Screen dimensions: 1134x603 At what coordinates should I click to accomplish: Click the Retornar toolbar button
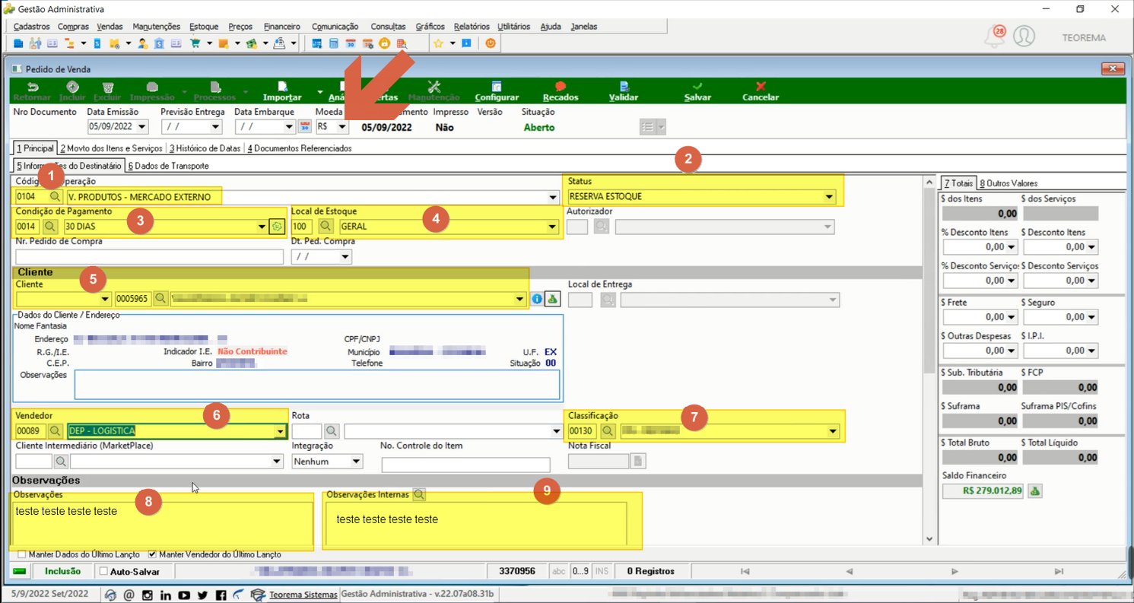click(33, 91)
